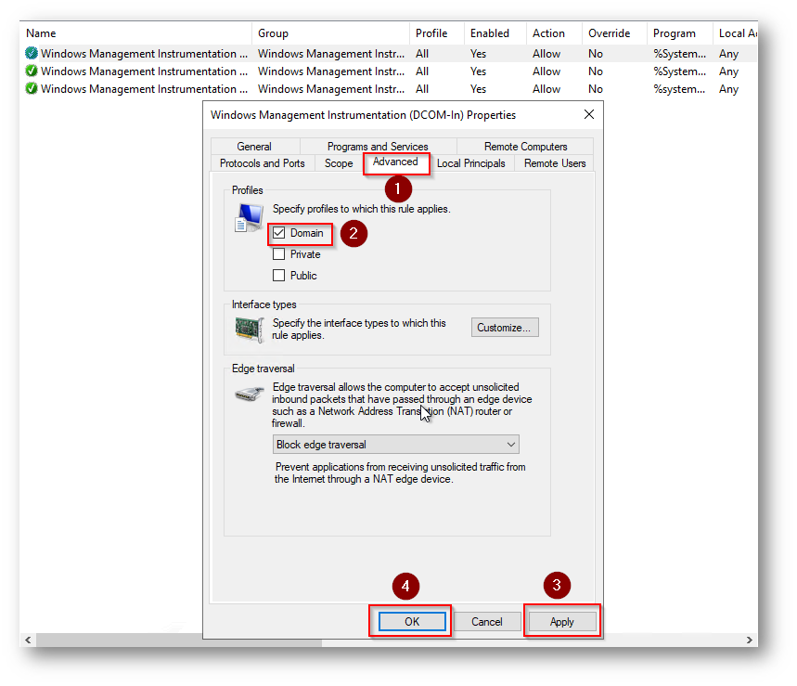Select the Advanced tab
This screenshot has height=686, width=797.
click(395, 162)
